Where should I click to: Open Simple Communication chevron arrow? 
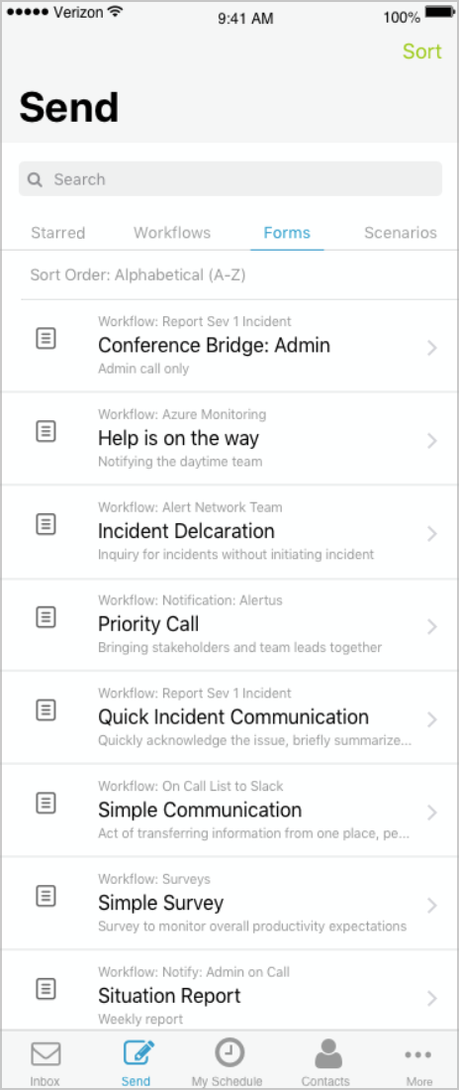click(x=432, y=813)
